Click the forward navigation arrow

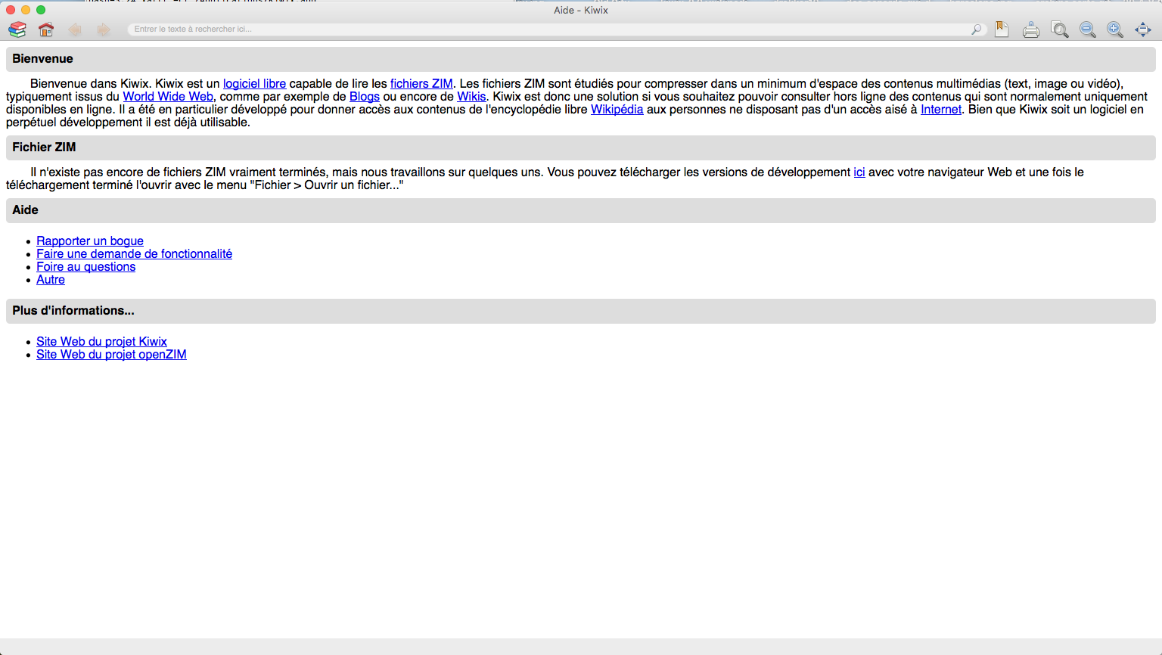tap(104, 29)
